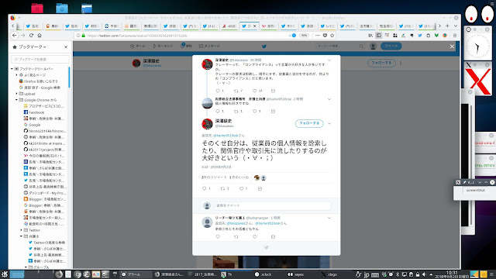Show the Library icon in Firefox toolbar
This screenshot has height=279, width=496.
coord(370,36)
